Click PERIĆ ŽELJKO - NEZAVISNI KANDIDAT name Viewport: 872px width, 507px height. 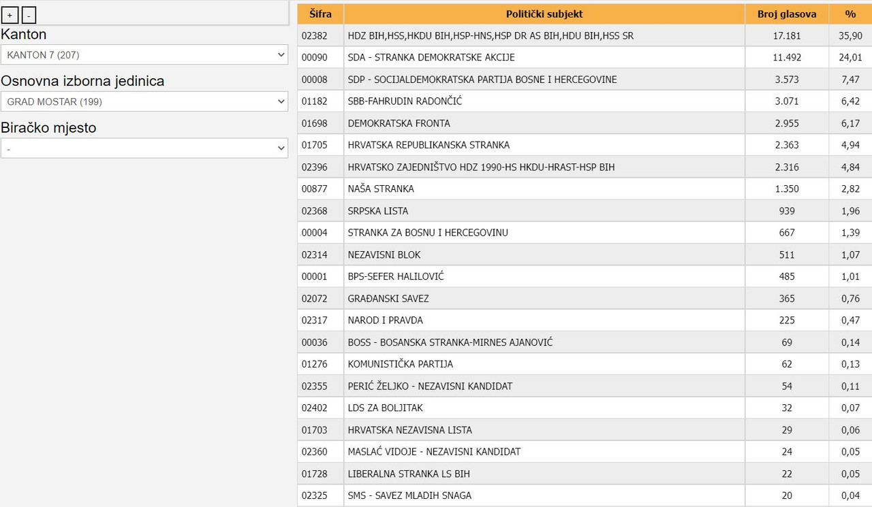(x=430, y=386)
